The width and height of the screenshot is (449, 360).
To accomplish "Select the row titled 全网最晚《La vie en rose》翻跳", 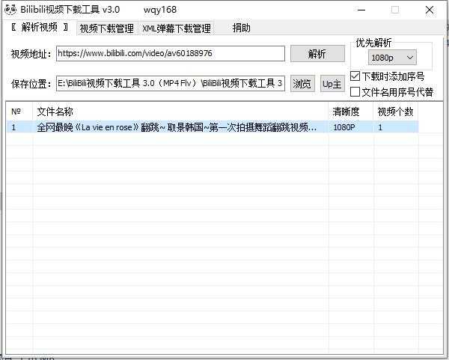I will [x=213, y=127].
